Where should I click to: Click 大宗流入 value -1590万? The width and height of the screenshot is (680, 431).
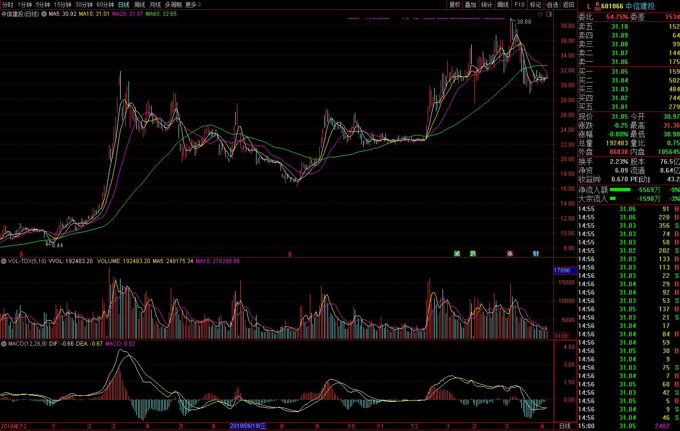(x=648, y=199)
